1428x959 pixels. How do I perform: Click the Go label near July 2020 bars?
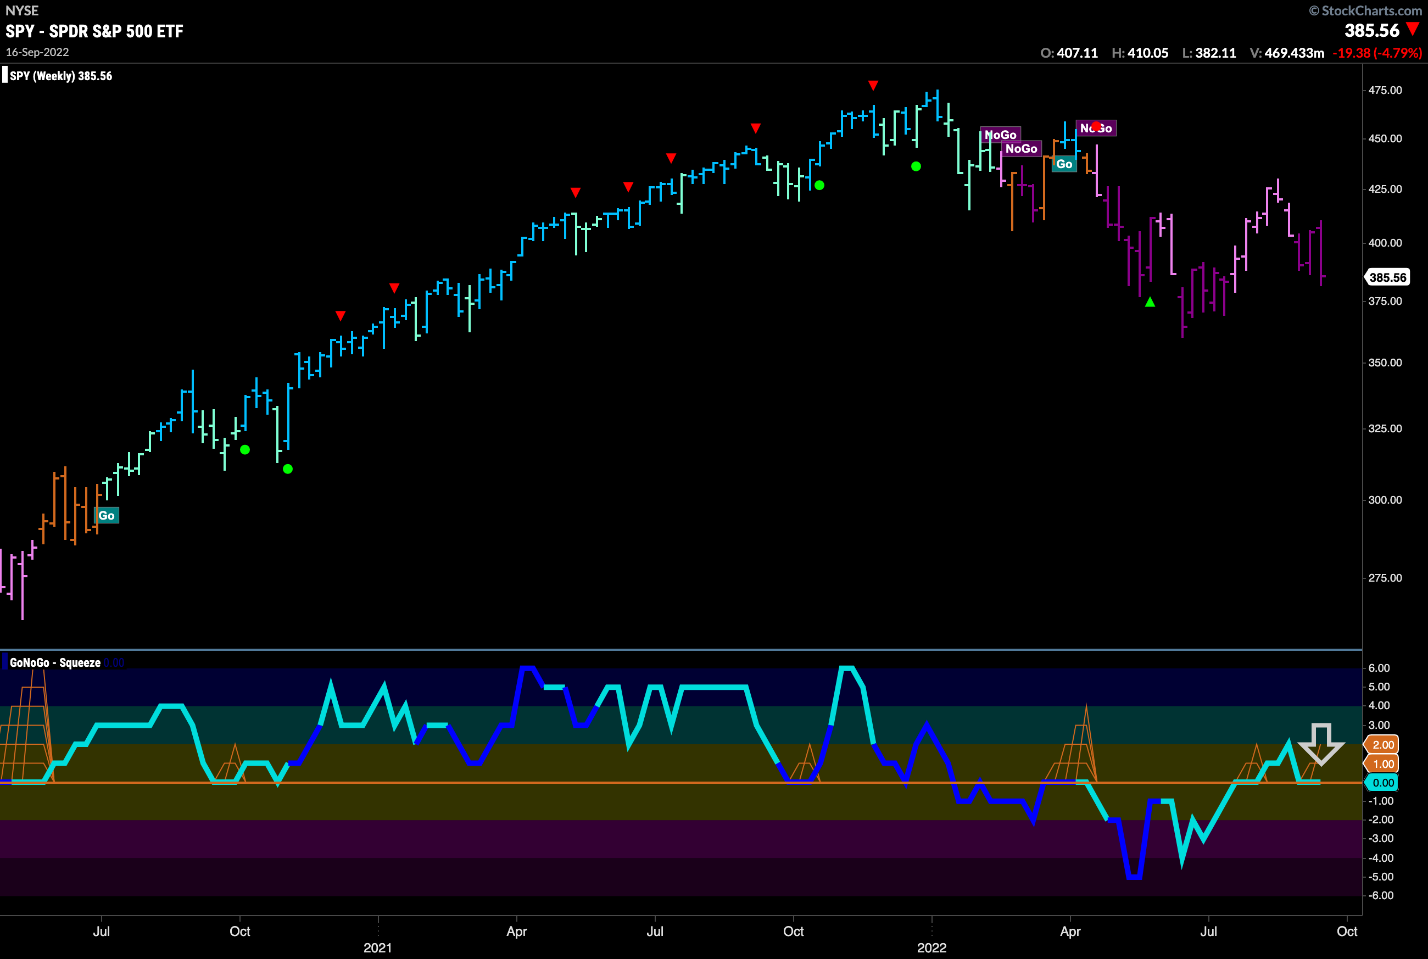(x=107, y=516)
